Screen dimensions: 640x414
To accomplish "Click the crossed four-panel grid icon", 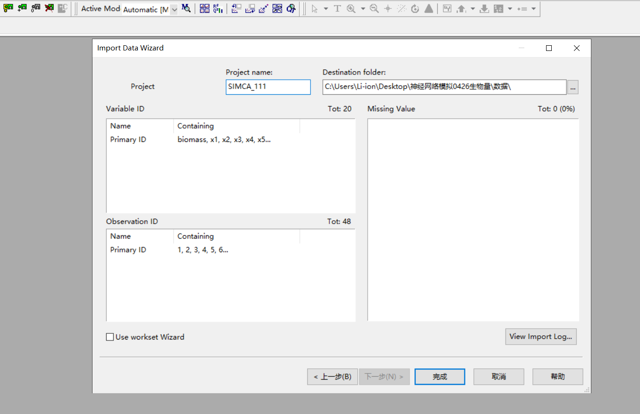I will [x=278, y=8].
